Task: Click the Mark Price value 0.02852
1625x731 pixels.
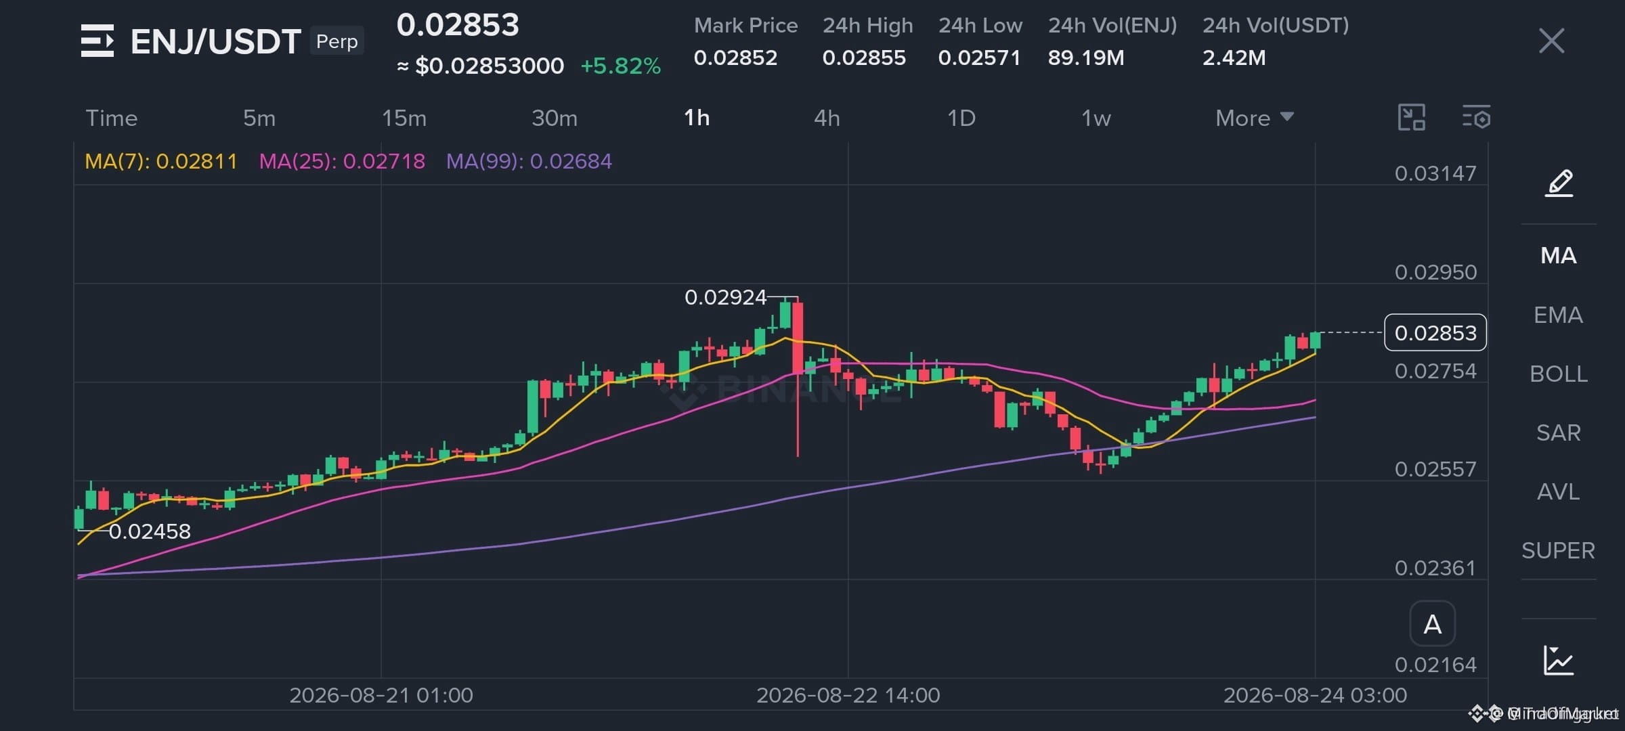Action: point(735,58)
